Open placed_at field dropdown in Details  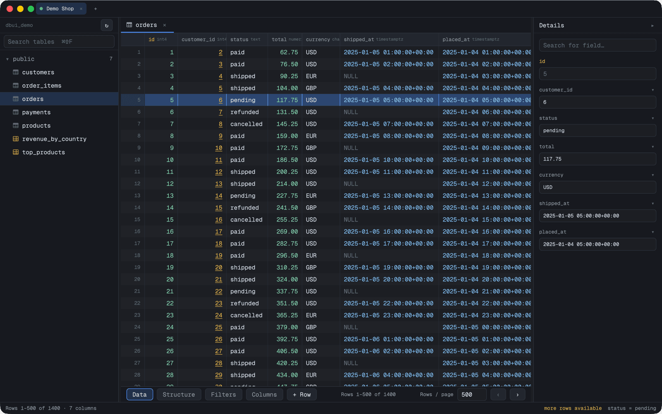653,232
